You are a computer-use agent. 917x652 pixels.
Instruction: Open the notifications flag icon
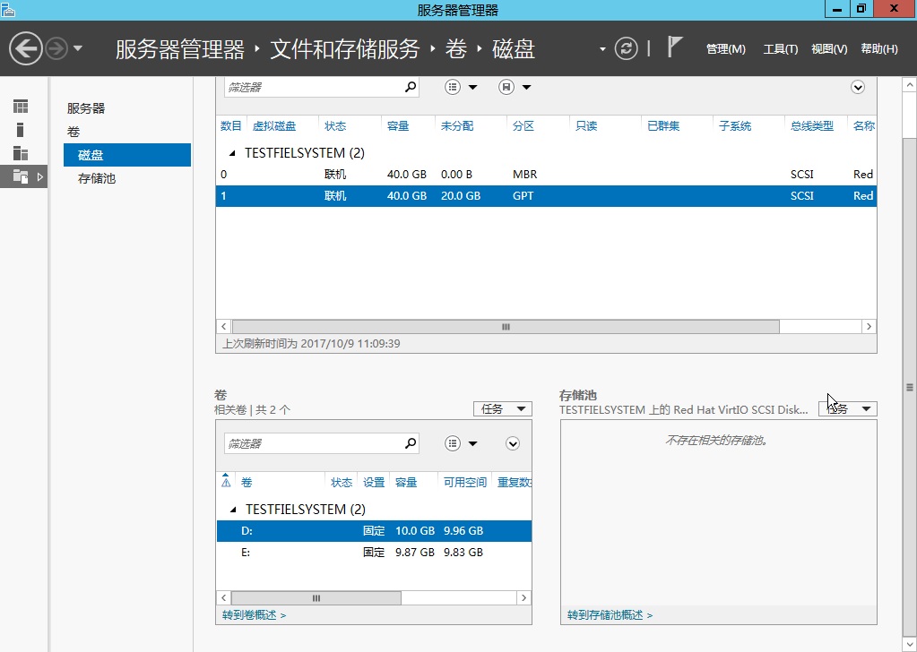coord(675,47)
